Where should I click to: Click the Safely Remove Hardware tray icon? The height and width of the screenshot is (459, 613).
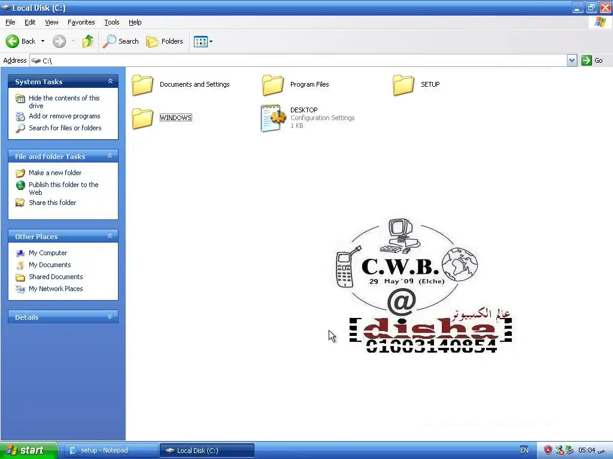pos(569,450)
